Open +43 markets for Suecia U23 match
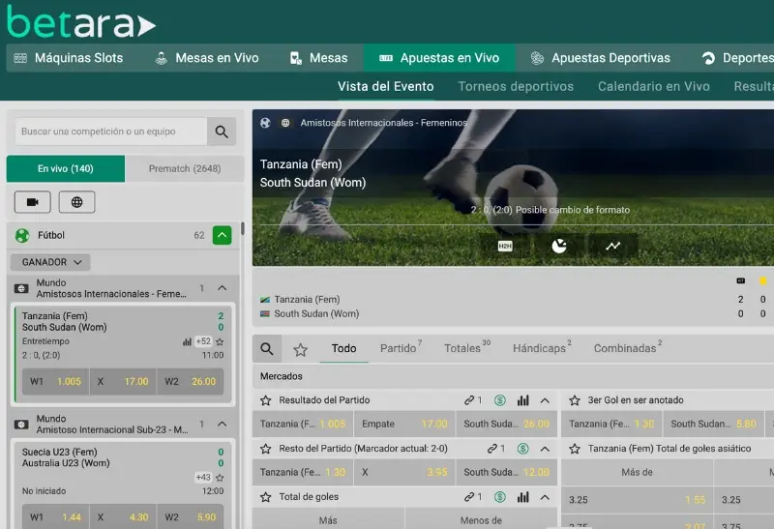This screenshot has width=774, height=529. [203, 477]
